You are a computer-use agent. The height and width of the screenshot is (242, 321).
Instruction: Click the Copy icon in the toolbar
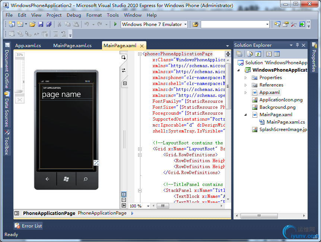tap(67, 24)
